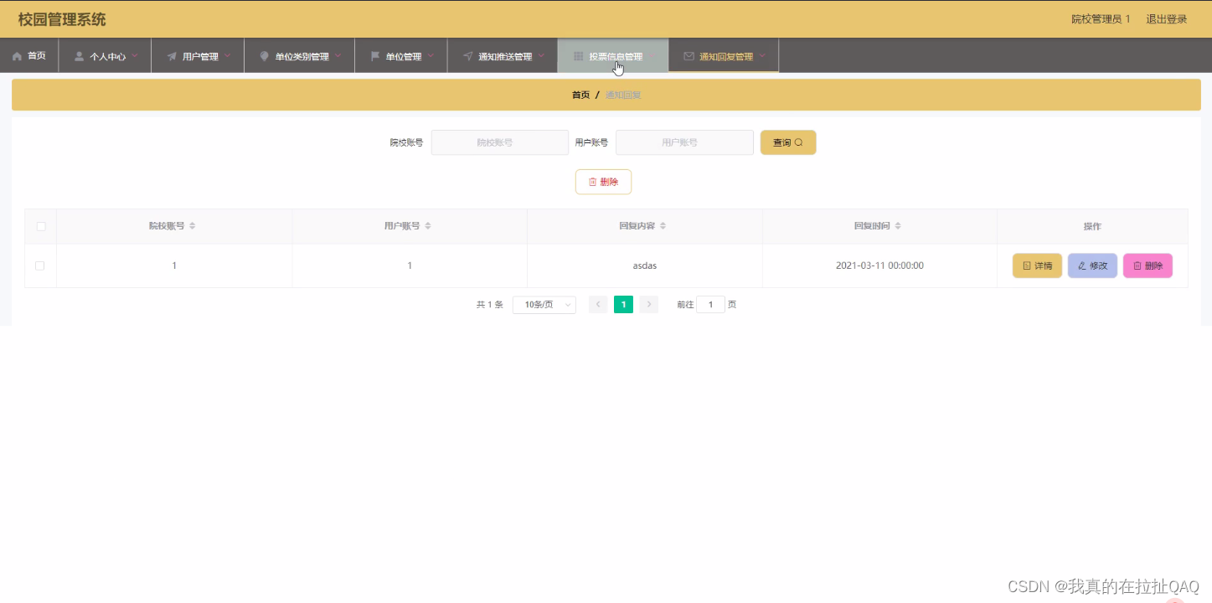The height and width of the screenshot is (603, 1212).
Task: Expand the 单位管理 menu chevron
Action: coord(431,56)
